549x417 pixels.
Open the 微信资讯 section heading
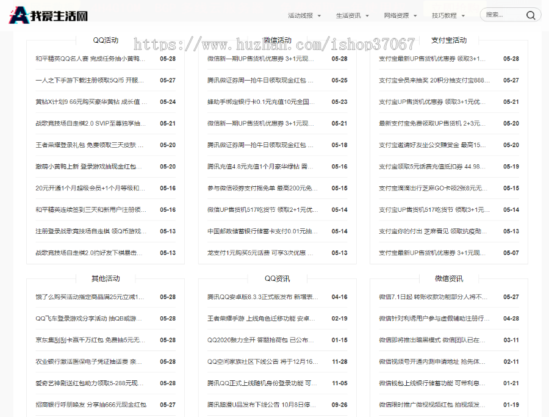[449, 278]
